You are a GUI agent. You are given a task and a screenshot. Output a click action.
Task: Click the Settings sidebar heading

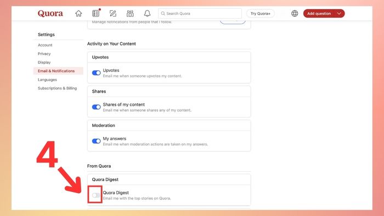46,35
